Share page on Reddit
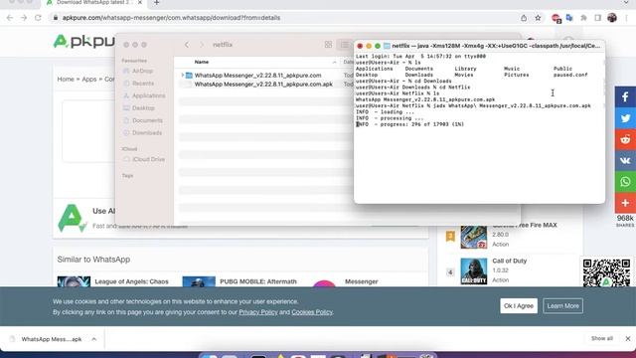This screenshot has height=358, width=636. click(x=625, y=139)
